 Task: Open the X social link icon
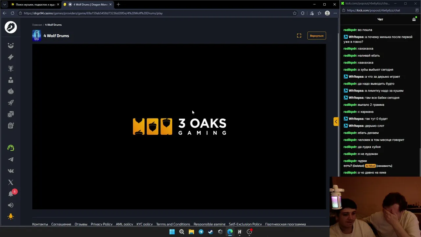pyautogui.click(x=11, y=182)
